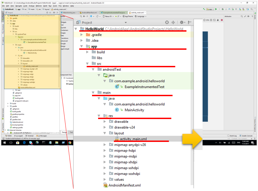The height and width of the screenshot is (191, 258).
Task: Open the orientation in editor dropdown
Action: (98, 16)
